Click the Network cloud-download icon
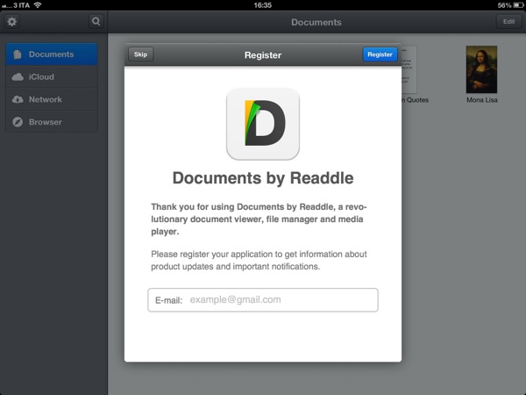This screenshot has height=395, width=526. click(x=18, y=99)
